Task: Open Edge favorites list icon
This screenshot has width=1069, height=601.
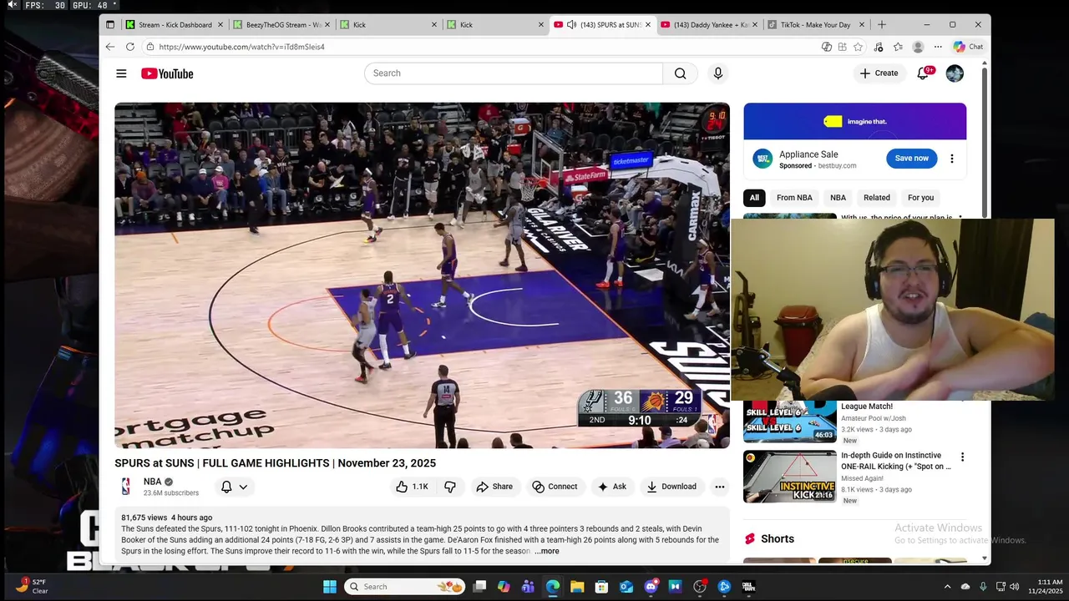Action: coord(898,47)
